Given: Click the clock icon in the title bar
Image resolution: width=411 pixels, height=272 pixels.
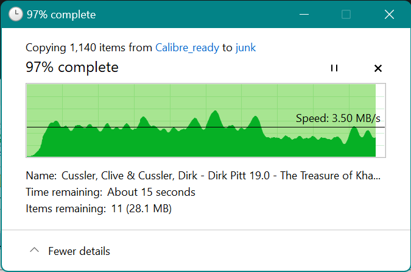Looking at the screenshot, I should 16,14.
